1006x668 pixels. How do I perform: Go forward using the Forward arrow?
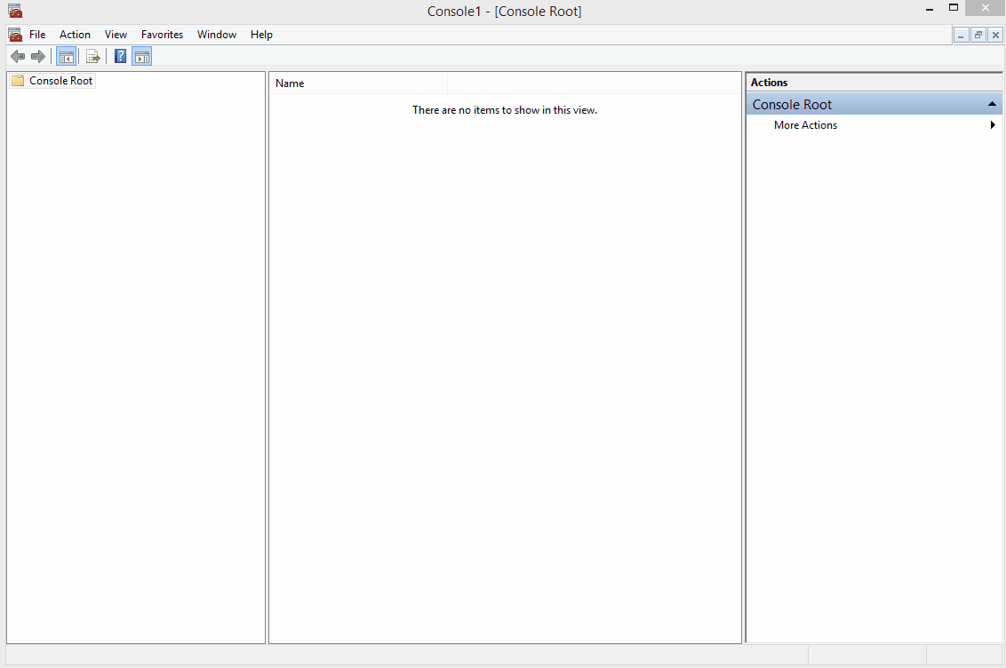[38, 57]
